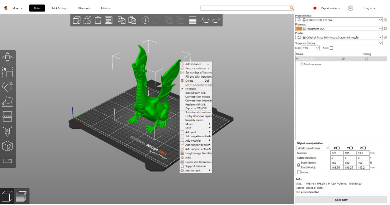The width and height of the screenshot is (390, 205).
Task: Select the Measure ruler tool
Action: coord(7,161)
